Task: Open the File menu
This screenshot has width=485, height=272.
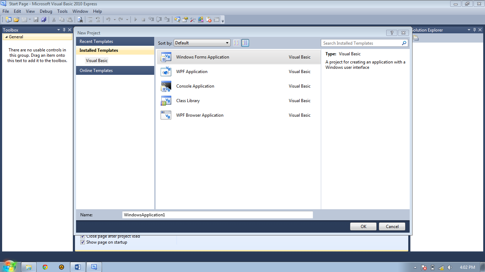Action: [6, 11]
